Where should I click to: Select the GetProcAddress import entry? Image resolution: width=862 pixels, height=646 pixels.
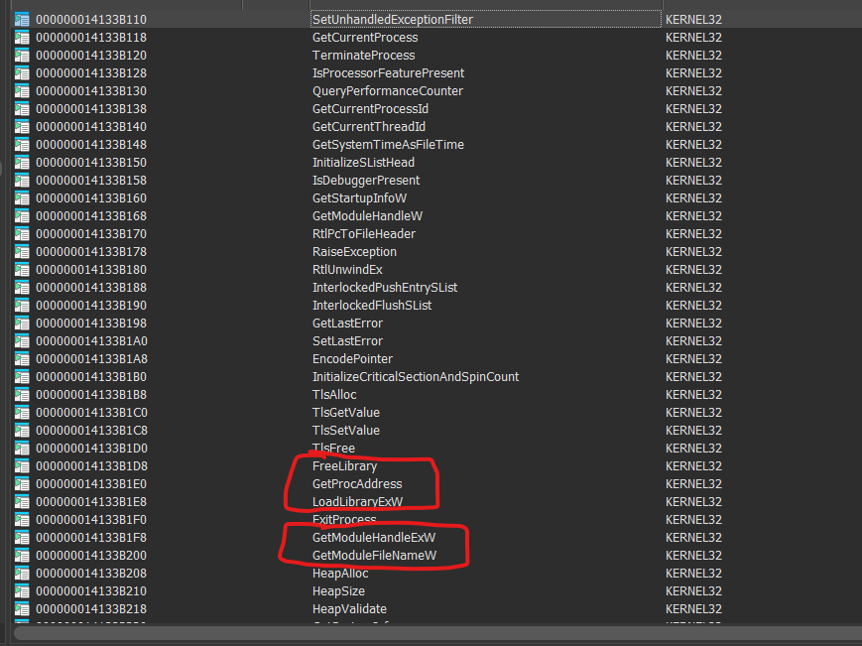tap(357, 483)
